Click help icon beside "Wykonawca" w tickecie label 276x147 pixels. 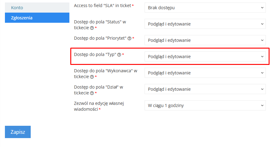92,77
